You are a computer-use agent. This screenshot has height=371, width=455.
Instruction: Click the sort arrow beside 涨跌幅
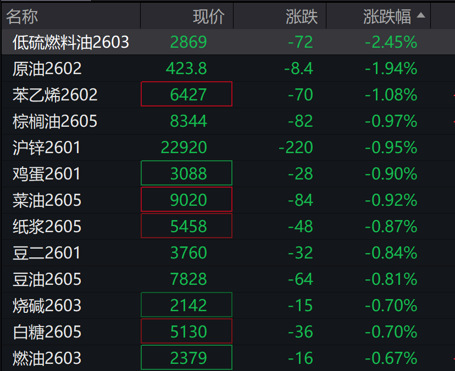pos(421,16)
